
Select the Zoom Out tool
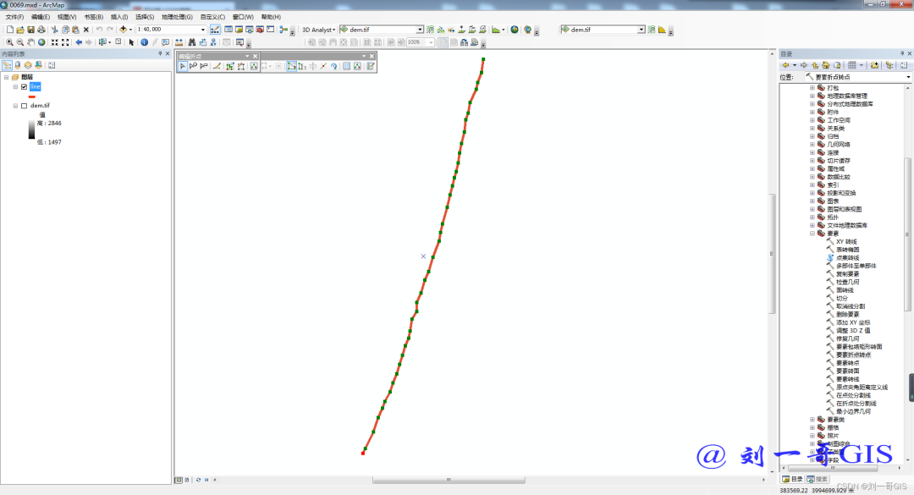point(19,42)
